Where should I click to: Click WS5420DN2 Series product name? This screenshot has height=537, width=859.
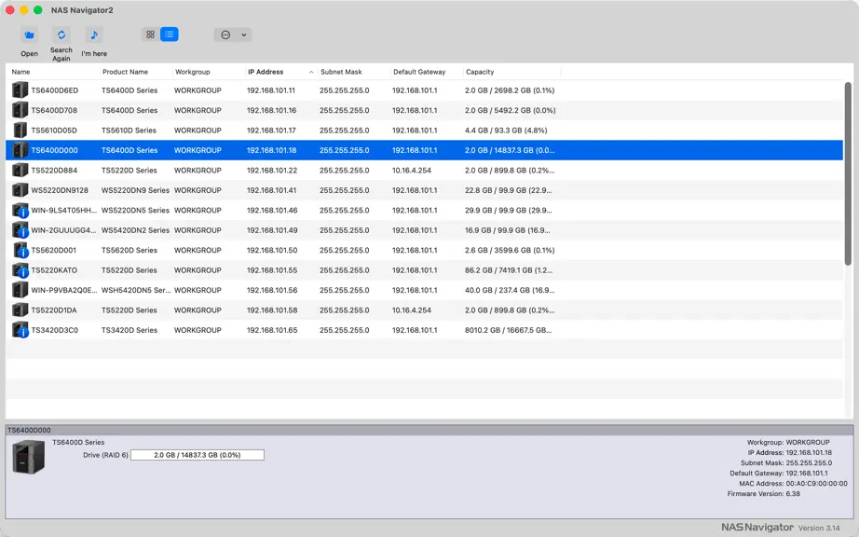click(x=135, y=230)
